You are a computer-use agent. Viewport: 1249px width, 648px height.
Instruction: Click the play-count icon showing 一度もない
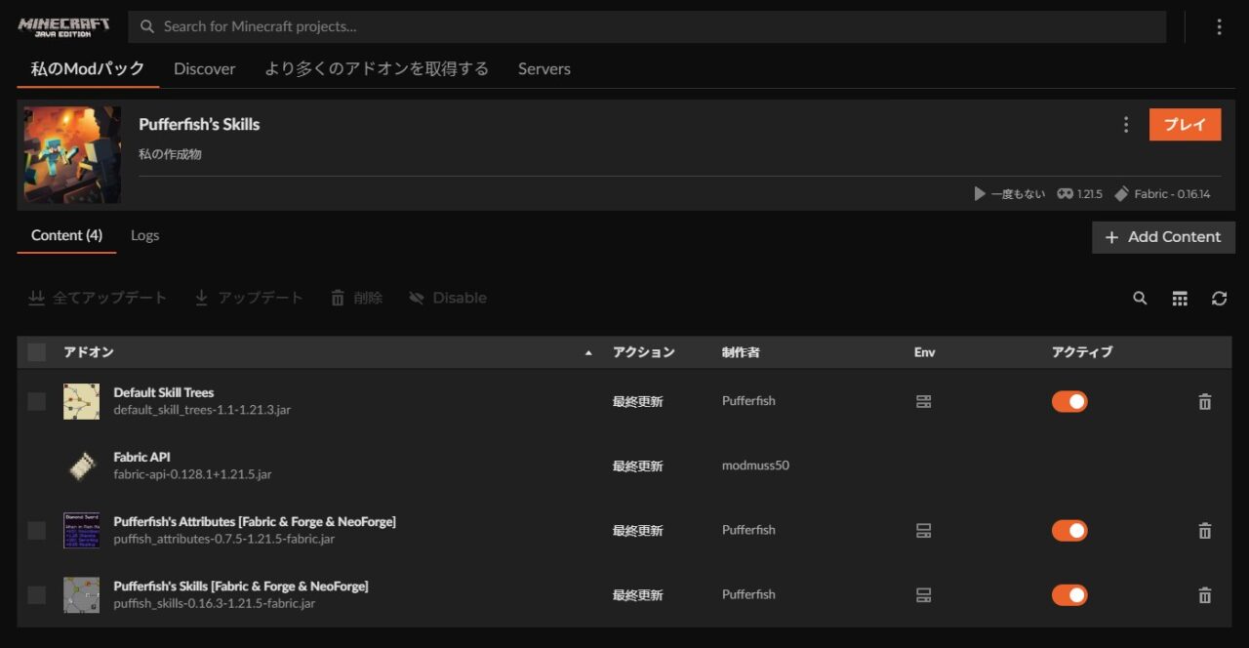pos(980,194)
